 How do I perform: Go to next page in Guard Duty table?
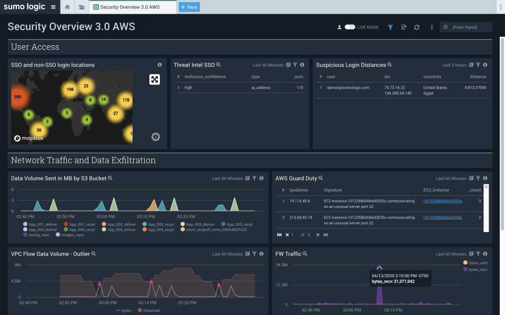point(318,235)
